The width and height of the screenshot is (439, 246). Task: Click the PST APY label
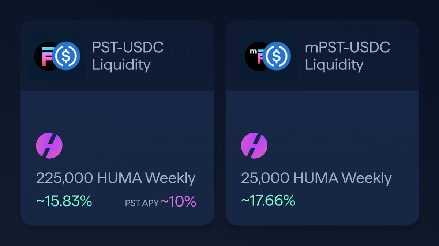point(142,203)
